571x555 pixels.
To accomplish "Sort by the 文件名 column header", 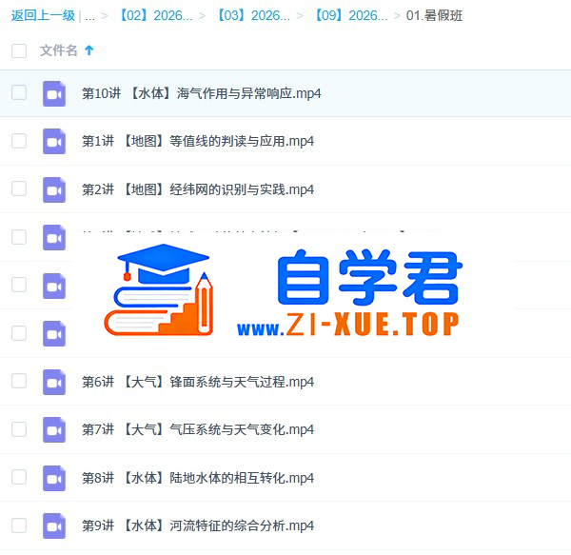I will pos(59,50).
